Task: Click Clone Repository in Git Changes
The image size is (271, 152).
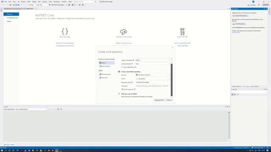Action: pyautogui.click(x=239, y=24)
